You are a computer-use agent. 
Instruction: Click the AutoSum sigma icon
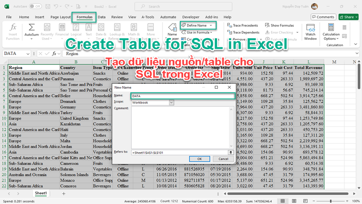pos(31,27)
